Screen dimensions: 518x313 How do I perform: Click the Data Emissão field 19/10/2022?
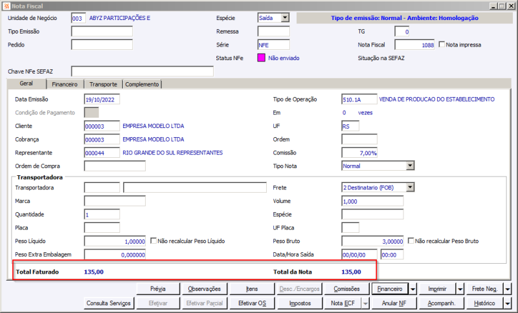coord(102,100)
